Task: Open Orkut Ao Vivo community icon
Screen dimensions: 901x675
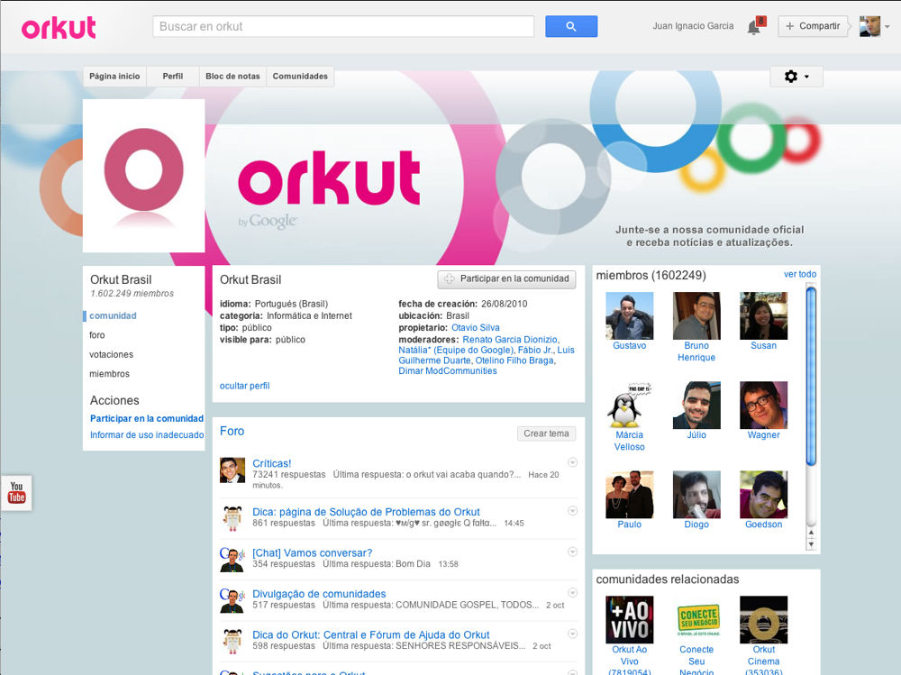Action: 629,619
